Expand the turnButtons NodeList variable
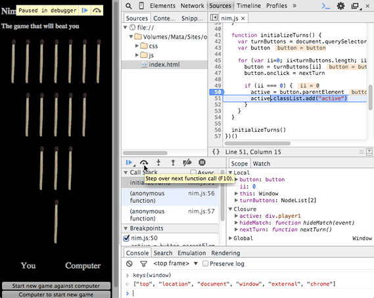 [236, 200]
